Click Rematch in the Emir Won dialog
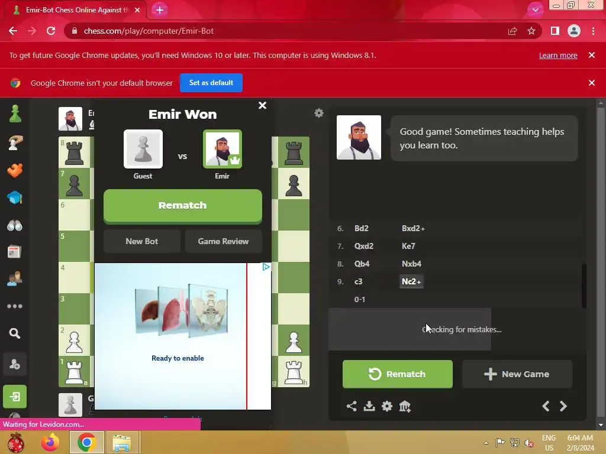Screen dimensions: 606x454 (x=183, y=206)
